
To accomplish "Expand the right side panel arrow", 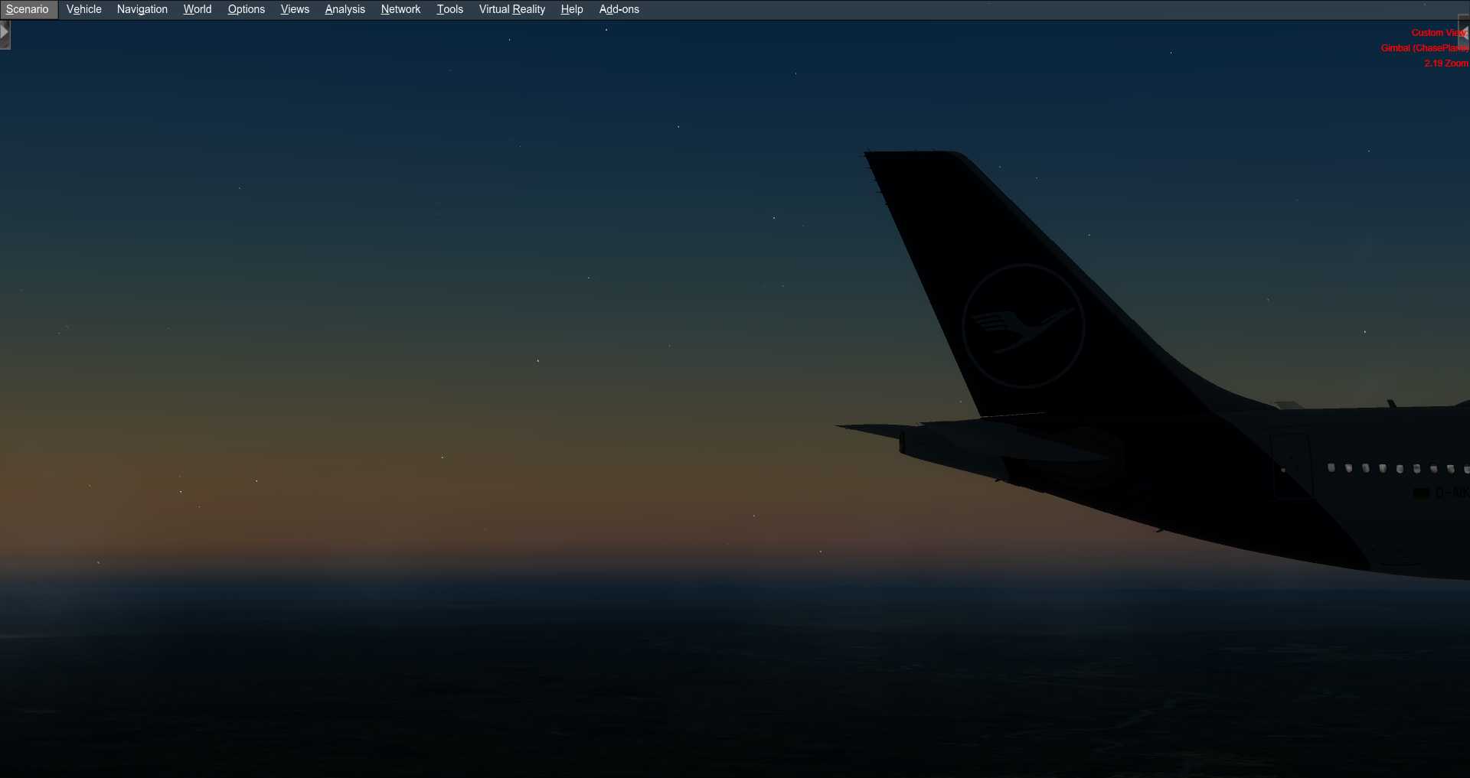I will point(1464,33).
